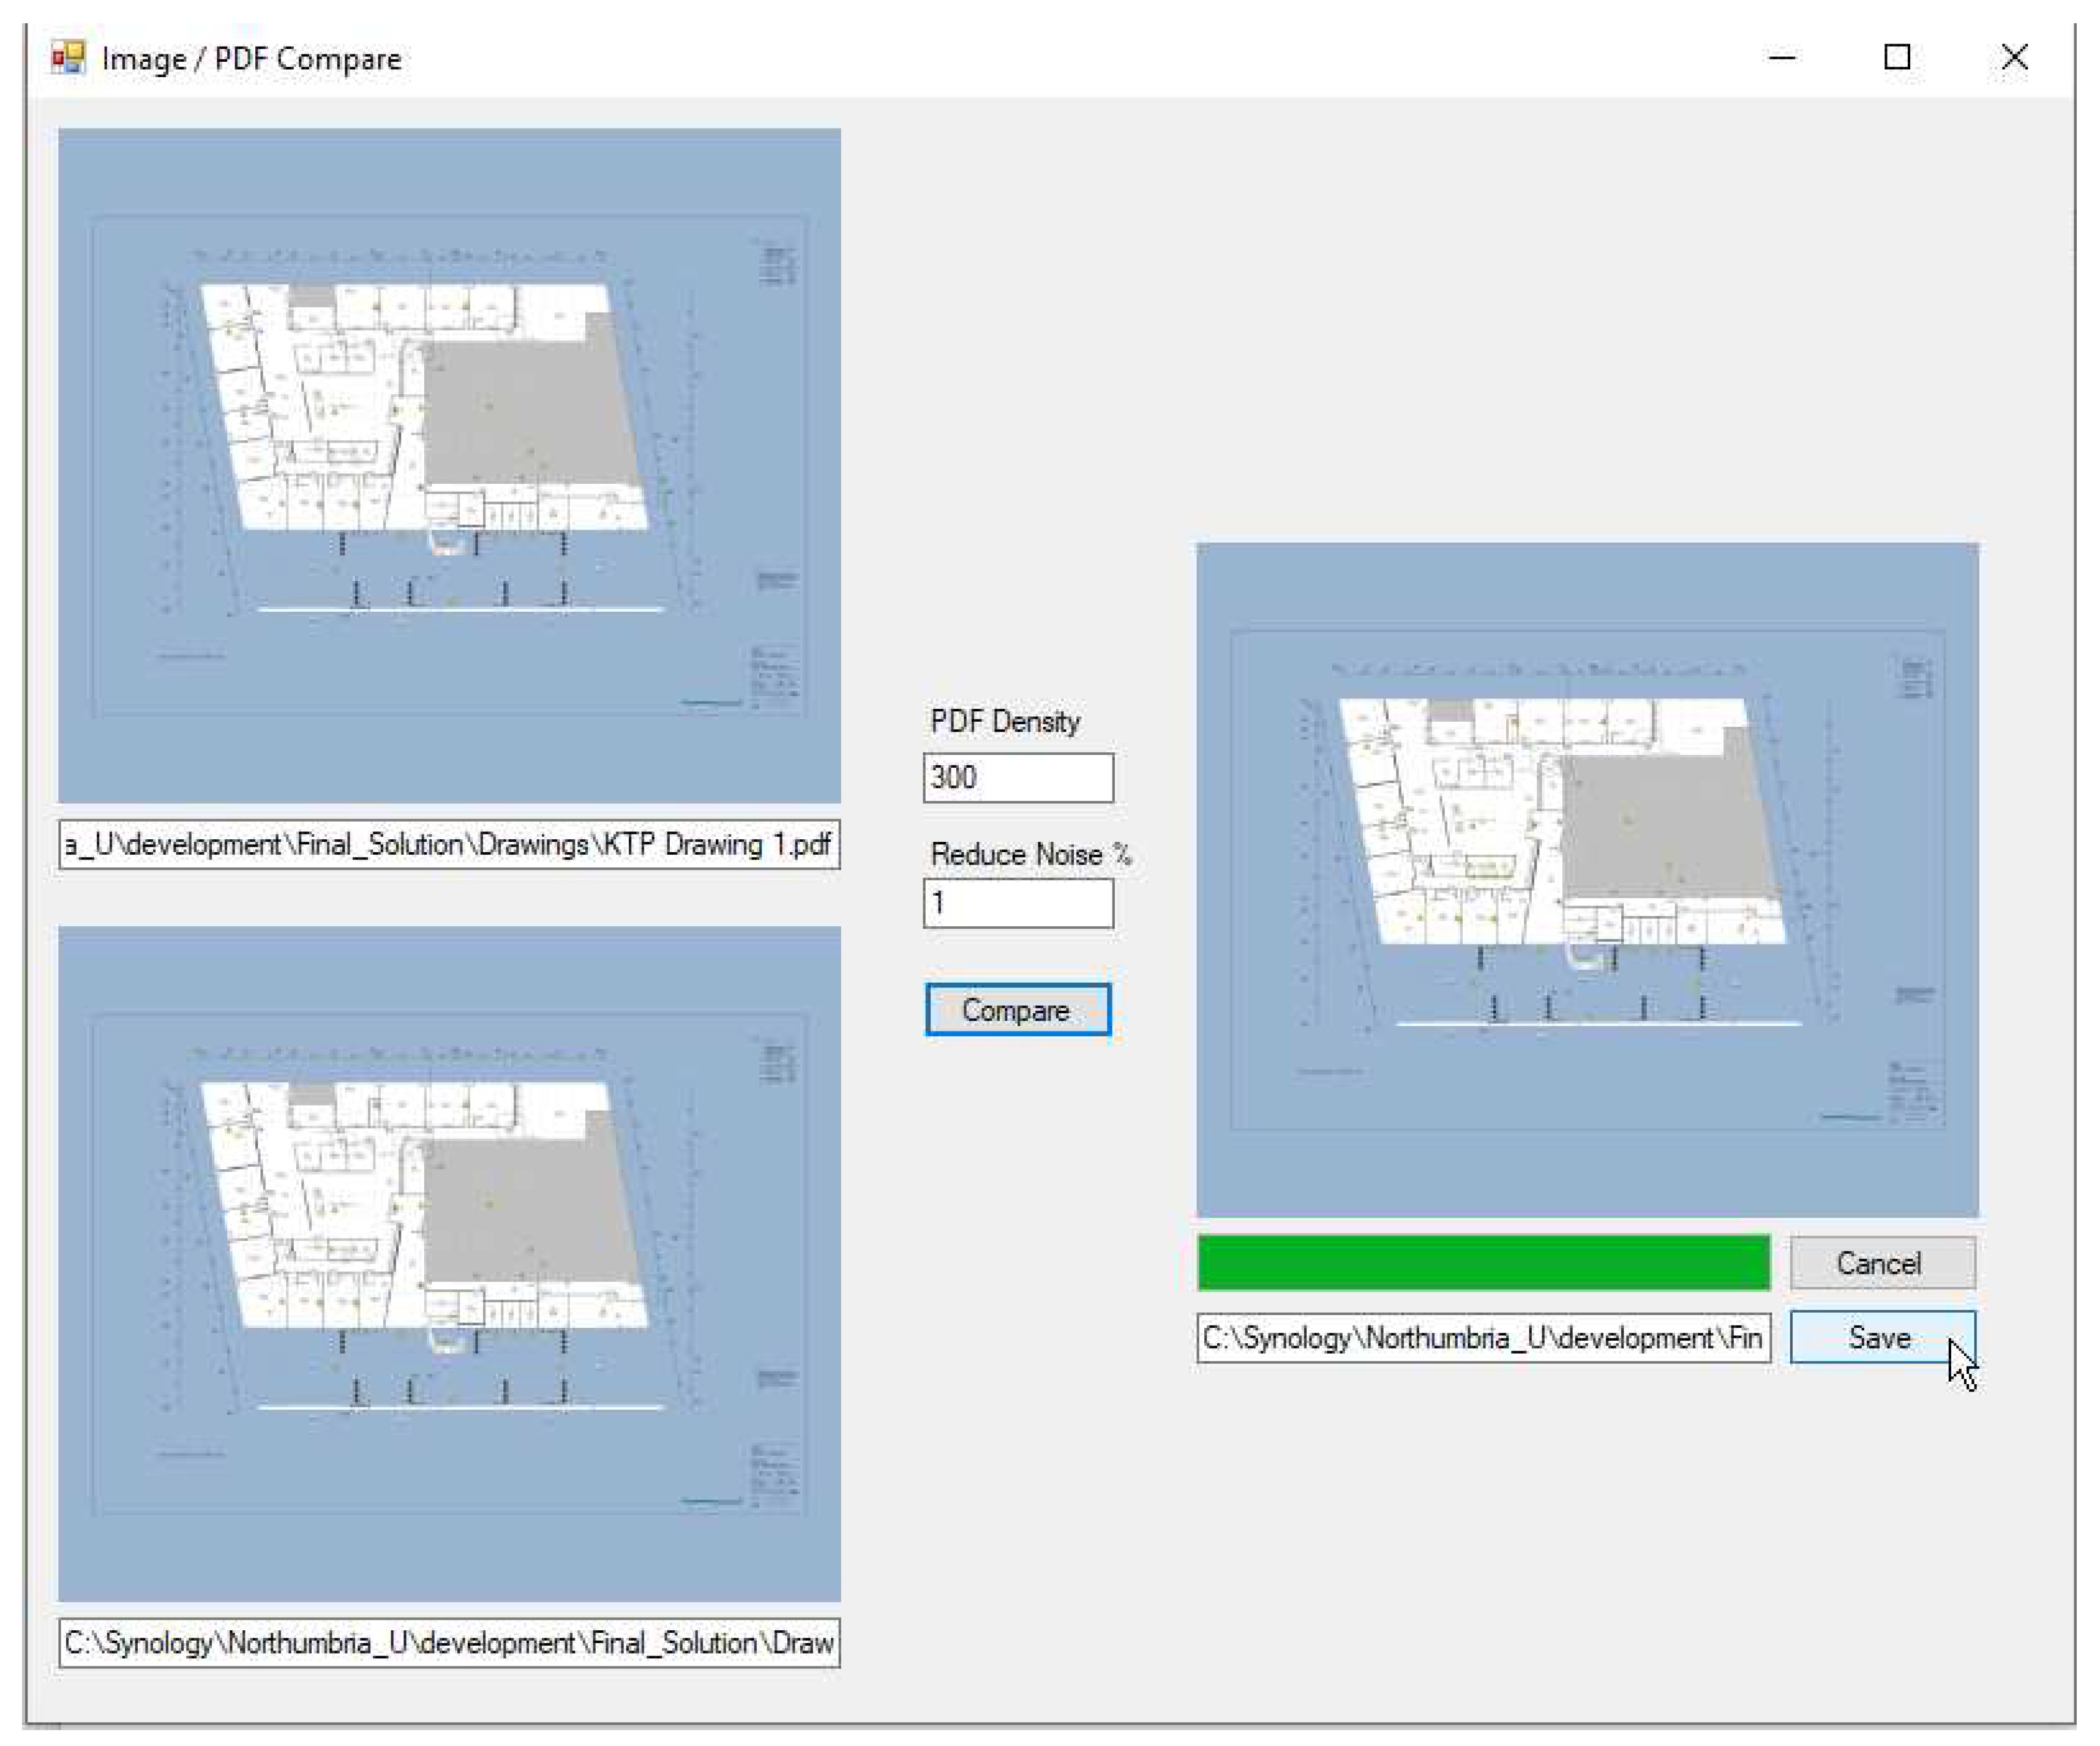
Task: Click the app icon in title bar
Action: tap(68, 58)
